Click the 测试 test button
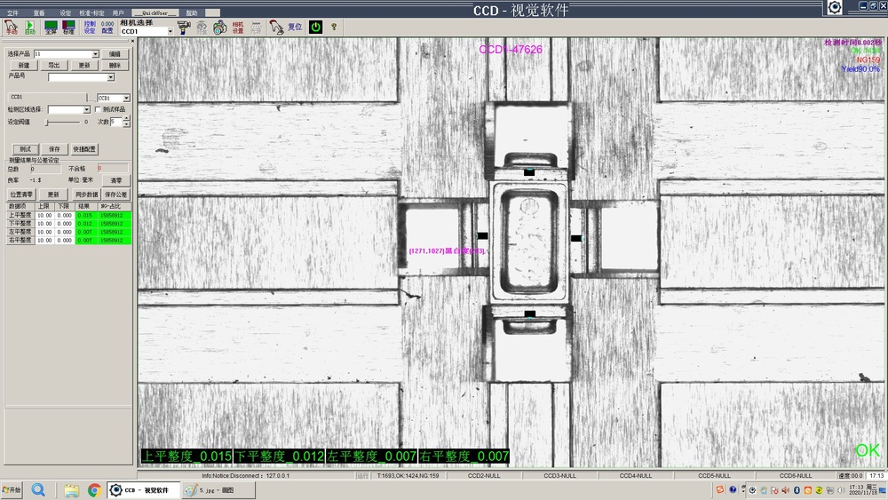 25,148
